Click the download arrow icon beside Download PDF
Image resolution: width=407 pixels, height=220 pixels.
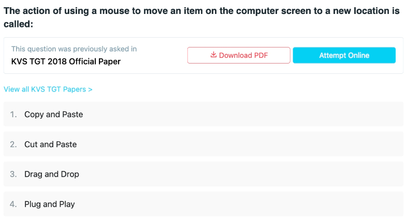213,55
